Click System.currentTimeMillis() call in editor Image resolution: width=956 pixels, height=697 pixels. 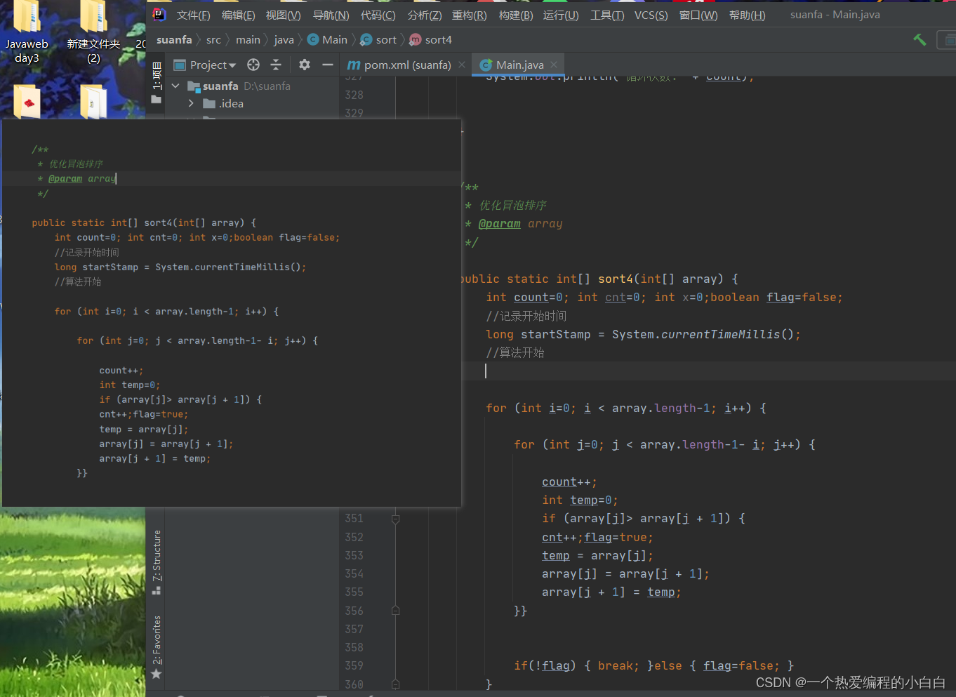tap(703, 334)
